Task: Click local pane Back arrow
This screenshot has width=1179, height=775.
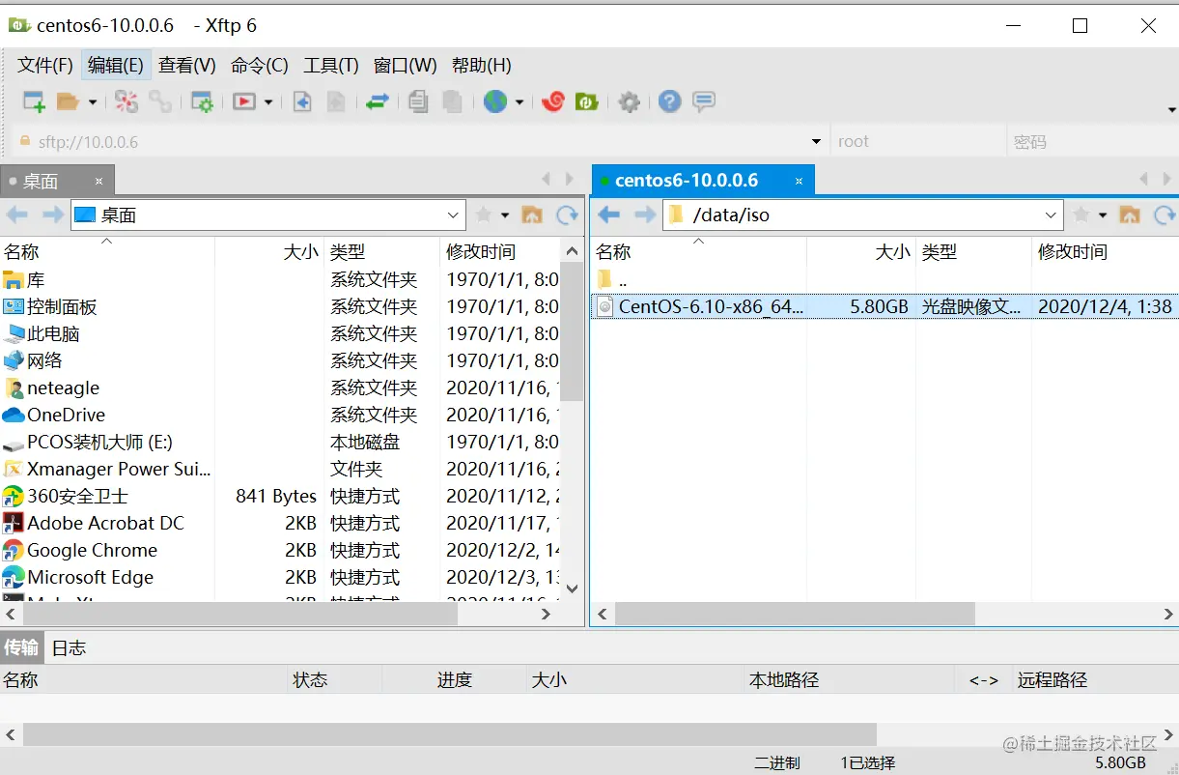Action: pyautogui.click(x=17, y=215)
